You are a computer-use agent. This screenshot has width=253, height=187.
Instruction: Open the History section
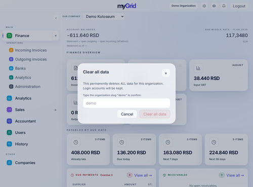21,144
